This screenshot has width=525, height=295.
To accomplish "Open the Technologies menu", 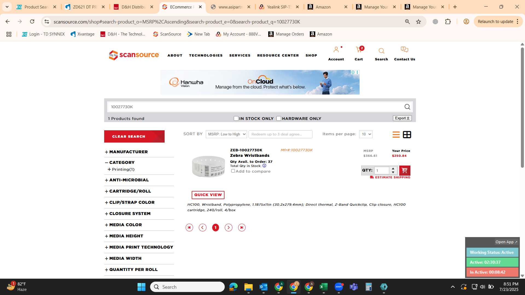I will [x=206, y=55].
